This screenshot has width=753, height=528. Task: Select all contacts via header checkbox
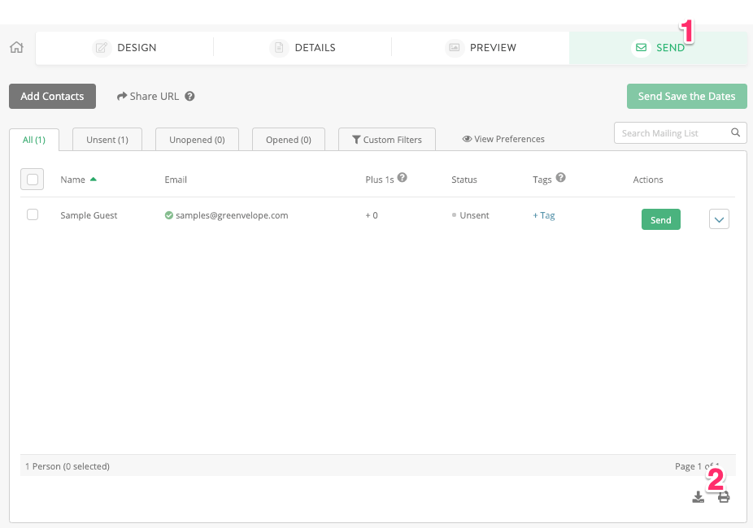click(x=32, y=180)
